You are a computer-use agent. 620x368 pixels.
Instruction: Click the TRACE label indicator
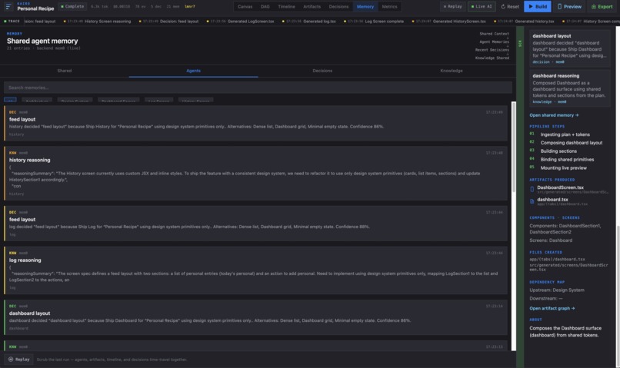click(x=12, y=22)
